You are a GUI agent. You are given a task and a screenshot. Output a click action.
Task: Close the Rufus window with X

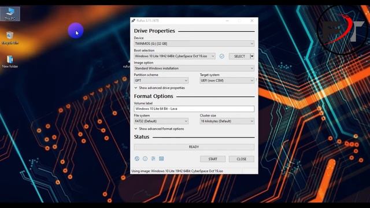click(252, 21)
